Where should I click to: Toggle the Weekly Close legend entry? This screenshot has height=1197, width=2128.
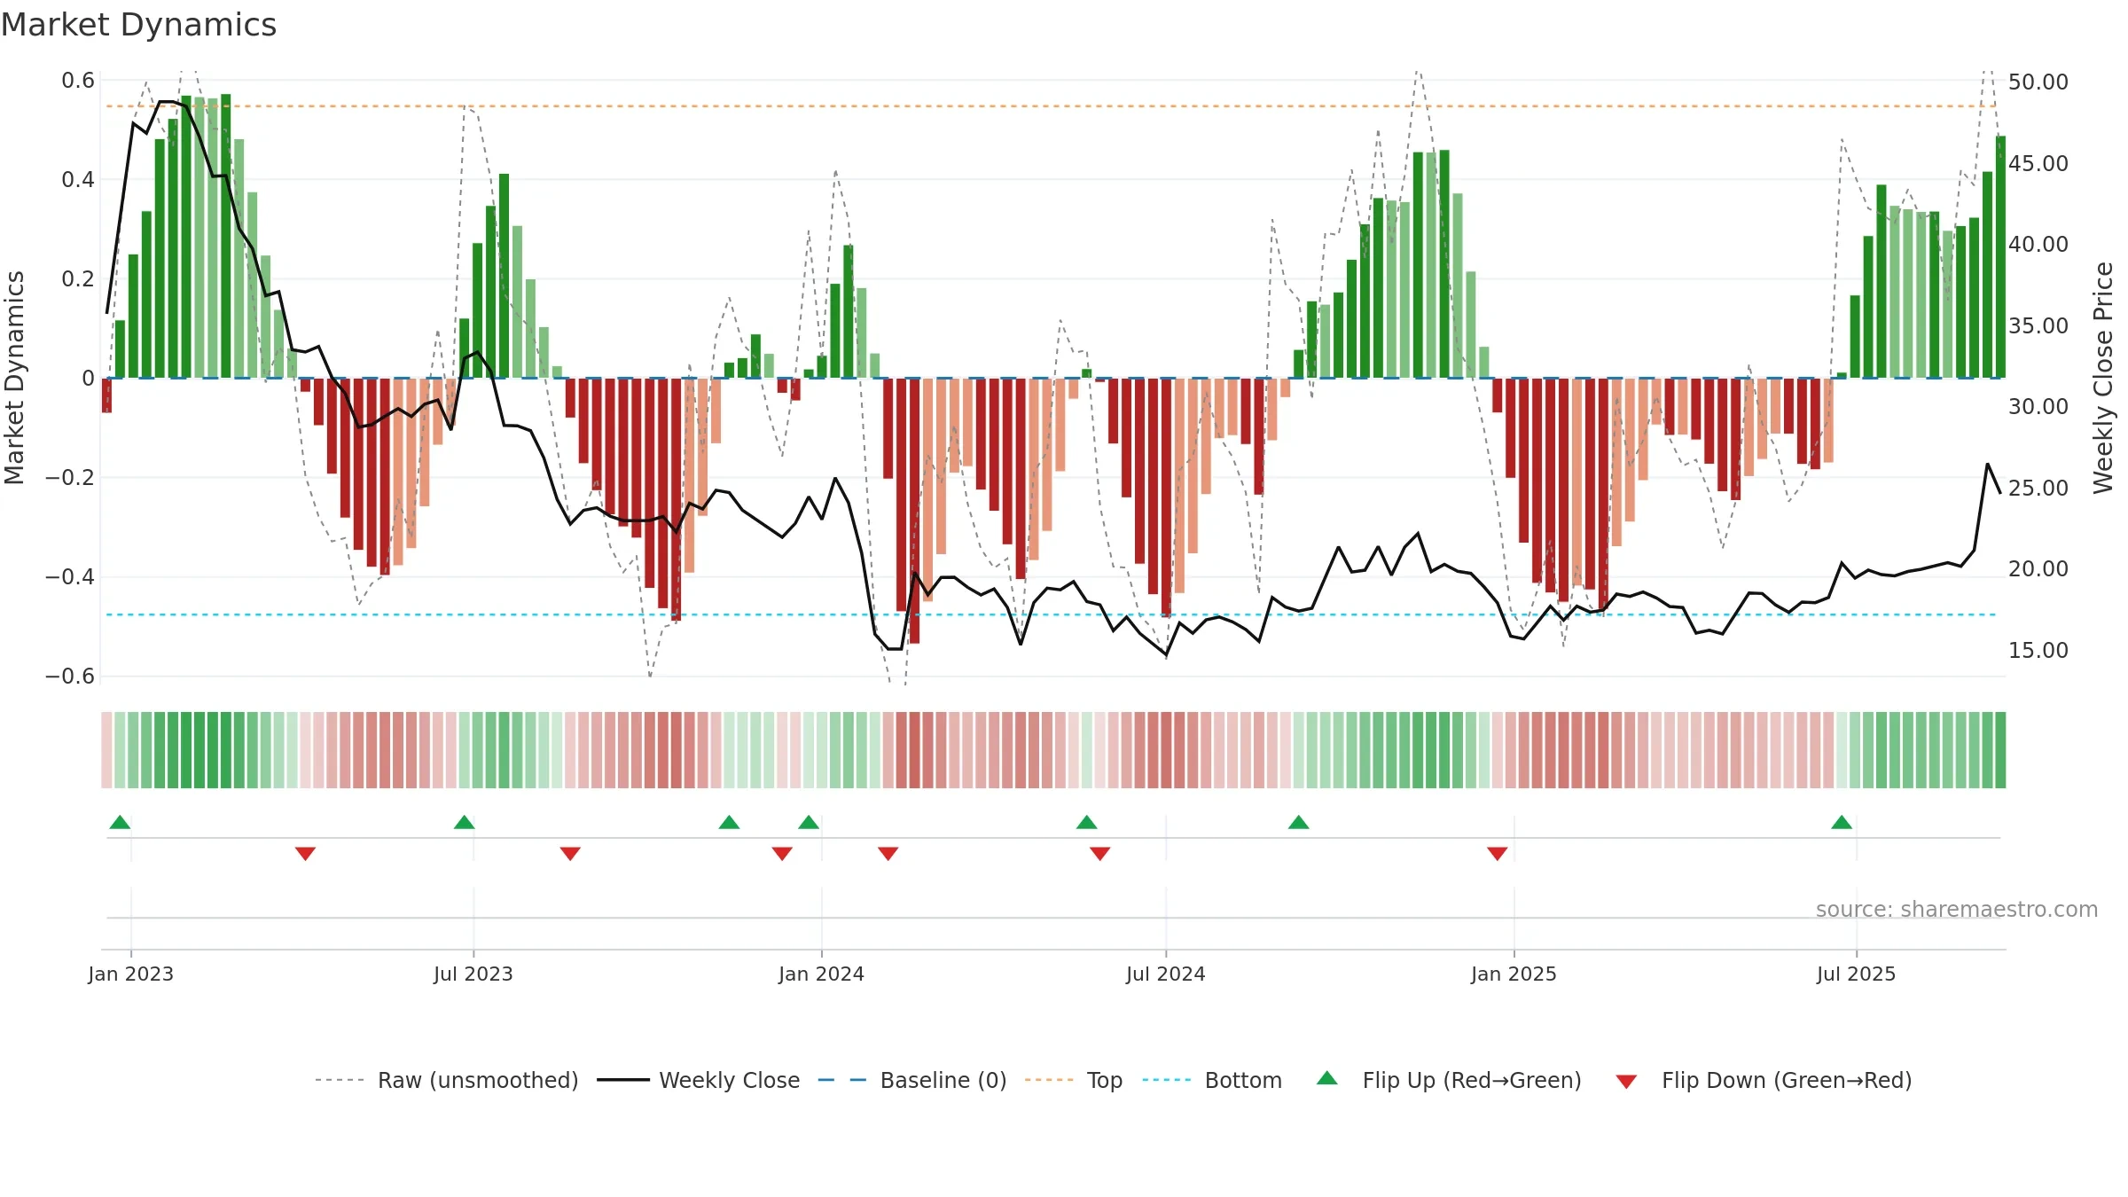pos(699,1080)
